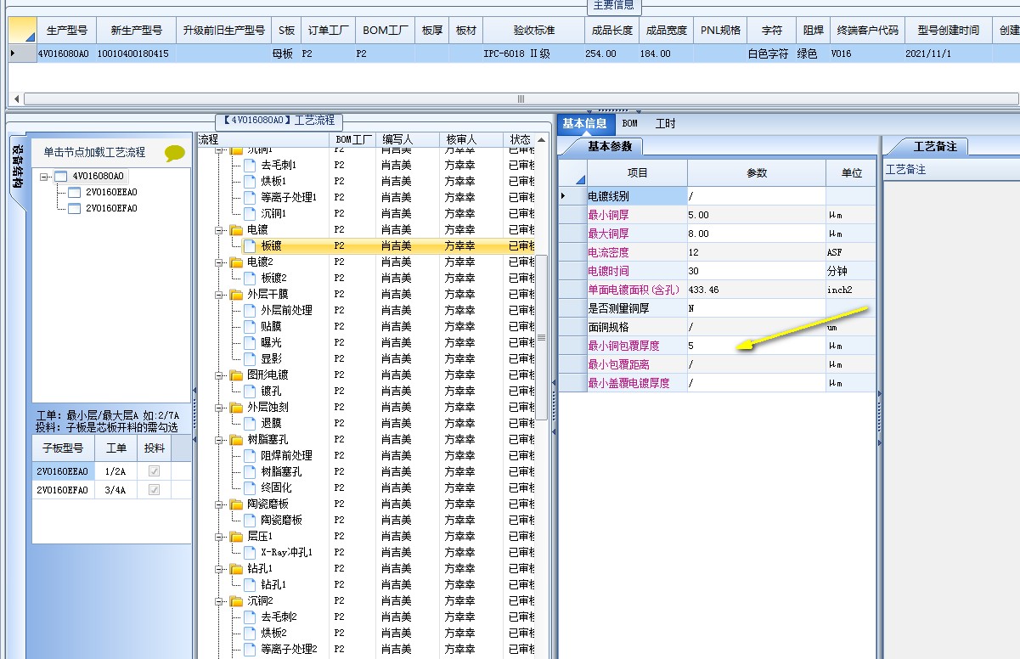Image resolution: width=1020 pixels, height=659 pixels.
Task: Select the 阻焊前处理 process step
Action: [286, 456]
